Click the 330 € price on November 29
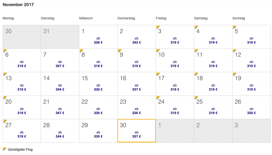Viewport: 272px width, 155px height. pos(98,137)
